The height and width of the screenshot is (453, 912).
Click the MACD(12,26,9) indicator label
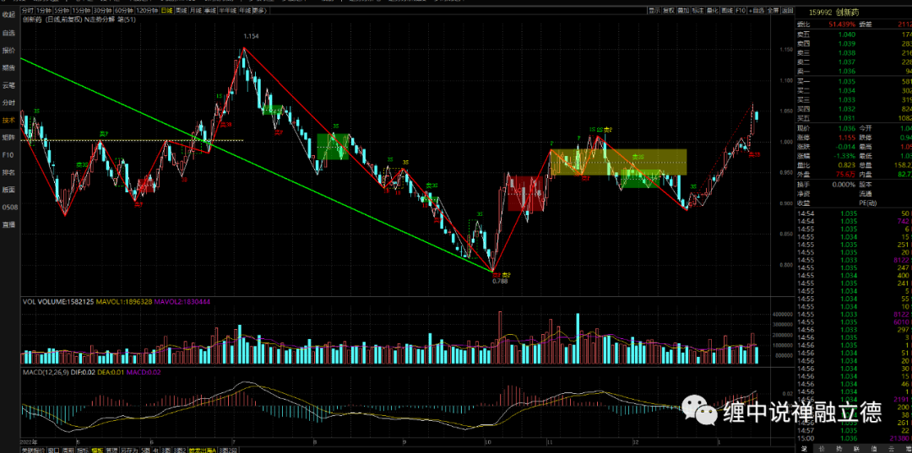click(x=44, y=372)
